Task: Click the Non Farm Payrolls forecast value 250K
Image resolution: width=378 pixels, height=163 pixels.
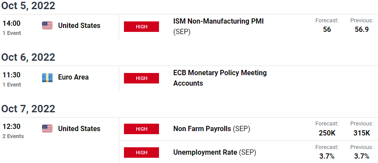Action: 327,133
